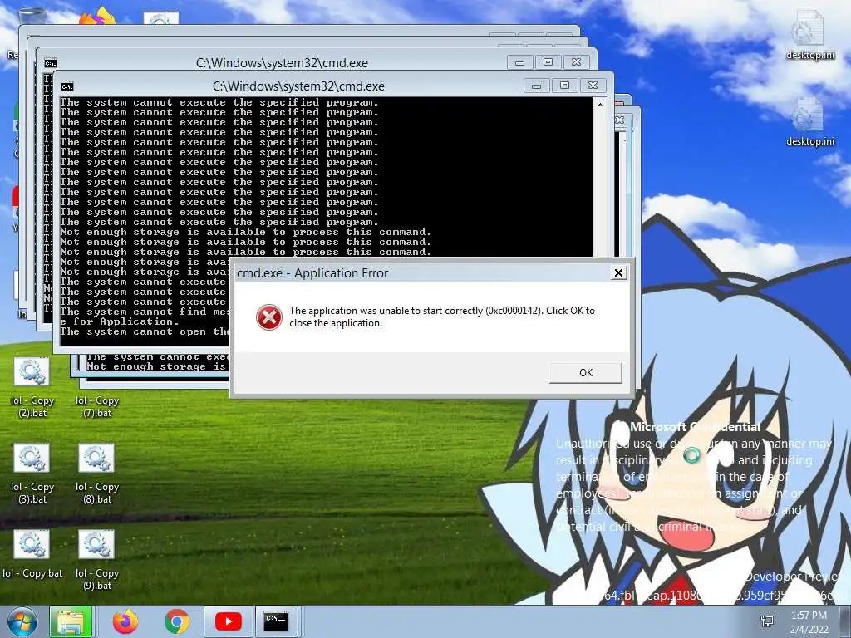851x638 pixels.
Task: Close the second cmd.exe window behind
Action: (x=577, y=62)
